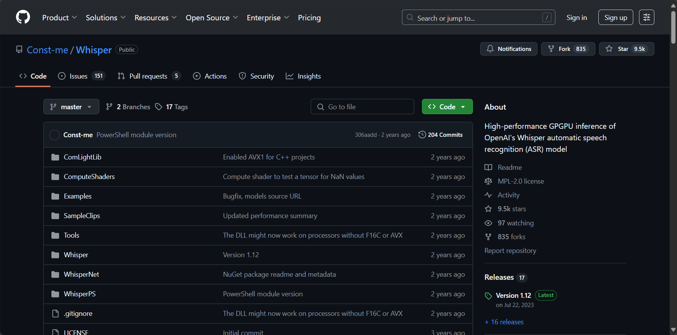Click the eye icon next to 97 watching
The image size is (677, 335).
[488, 223]
